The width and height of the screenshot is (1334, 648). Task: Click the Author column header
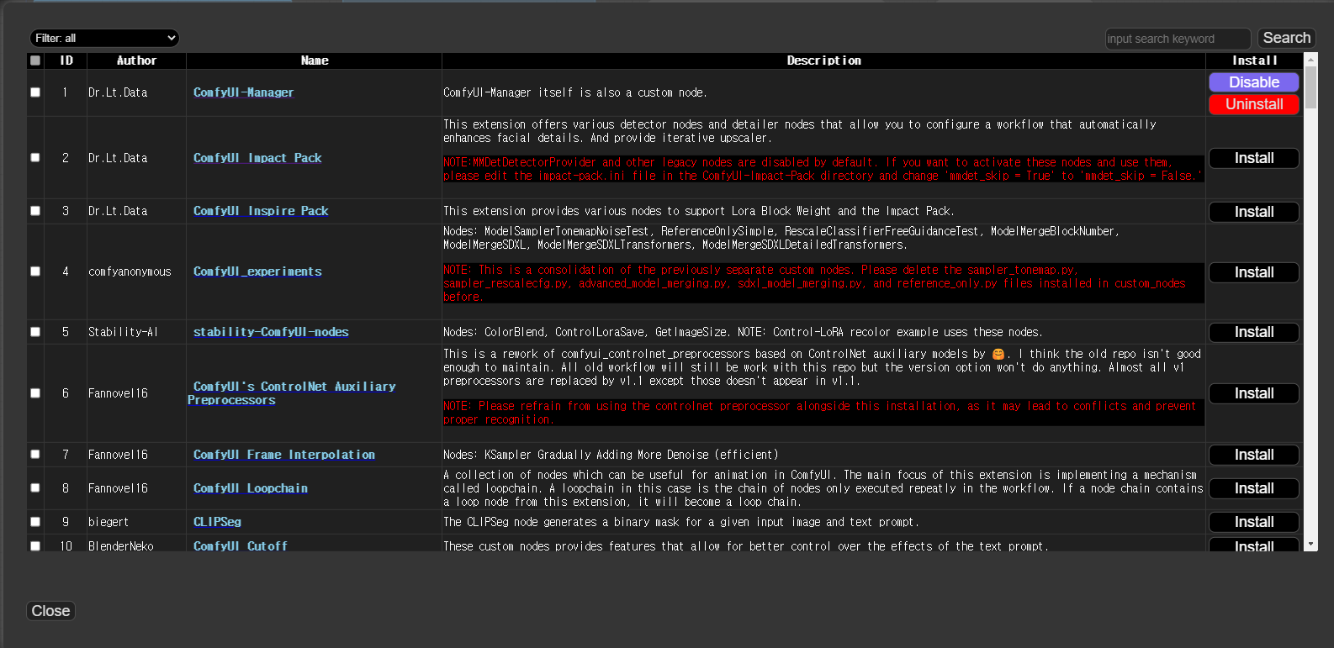pyautogui.click(x=136, y=61)
